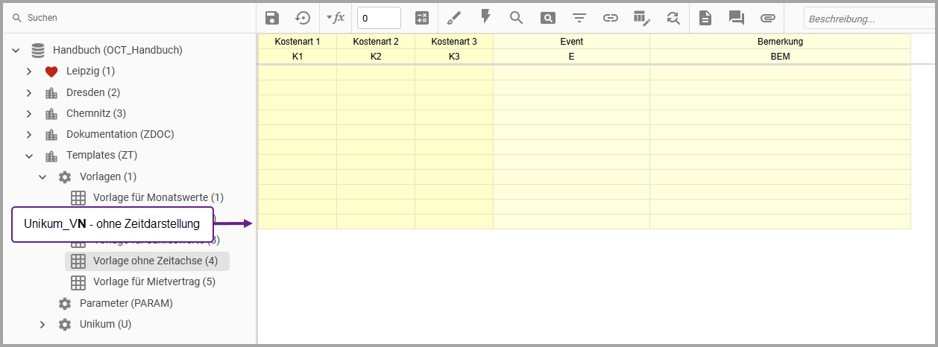Click the paperclip attachment icon
This screenshot has width=938, height=347.
pyautogui.click(x=768, y=18)
